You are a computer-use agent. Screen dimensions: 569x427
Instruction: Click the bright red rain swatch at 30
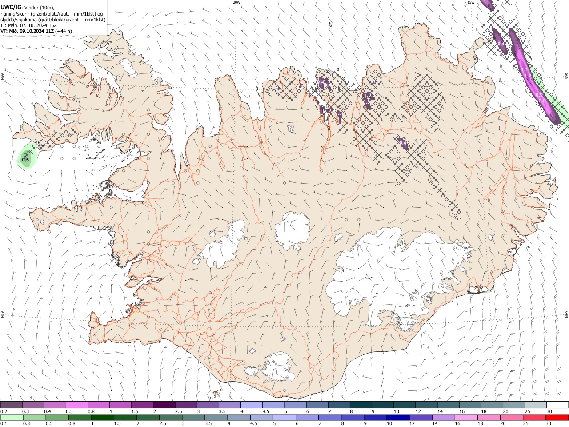(557, 417)
